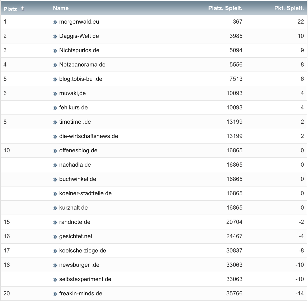Click the arrow icon beside Daggis-Welt de
Viewport: 308px width, 302px height.
(55, 37)
